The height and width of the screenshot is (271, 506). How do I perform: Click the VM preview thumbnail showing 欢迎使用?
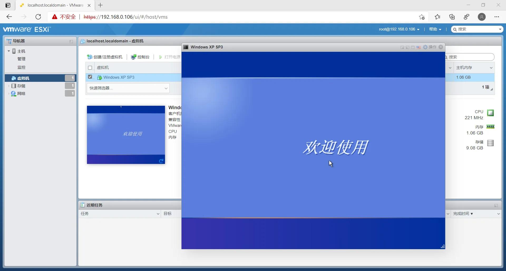(126, 135)
